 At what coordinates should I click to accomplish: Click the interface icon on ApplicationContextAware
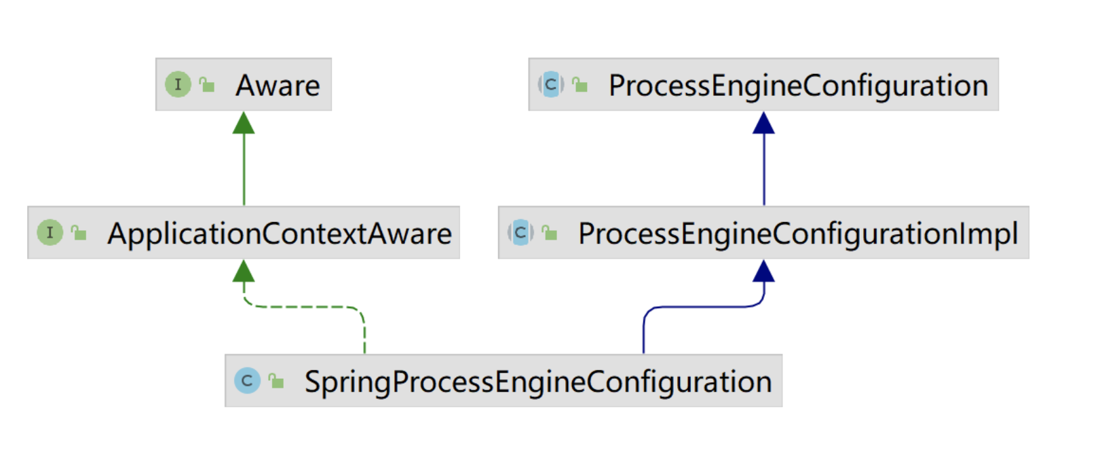click(50, 233)
